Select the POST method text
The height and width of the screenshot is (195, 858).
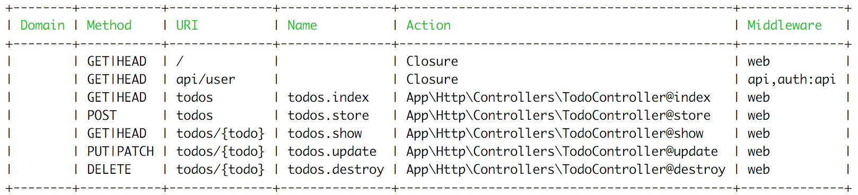click(102, 116)
